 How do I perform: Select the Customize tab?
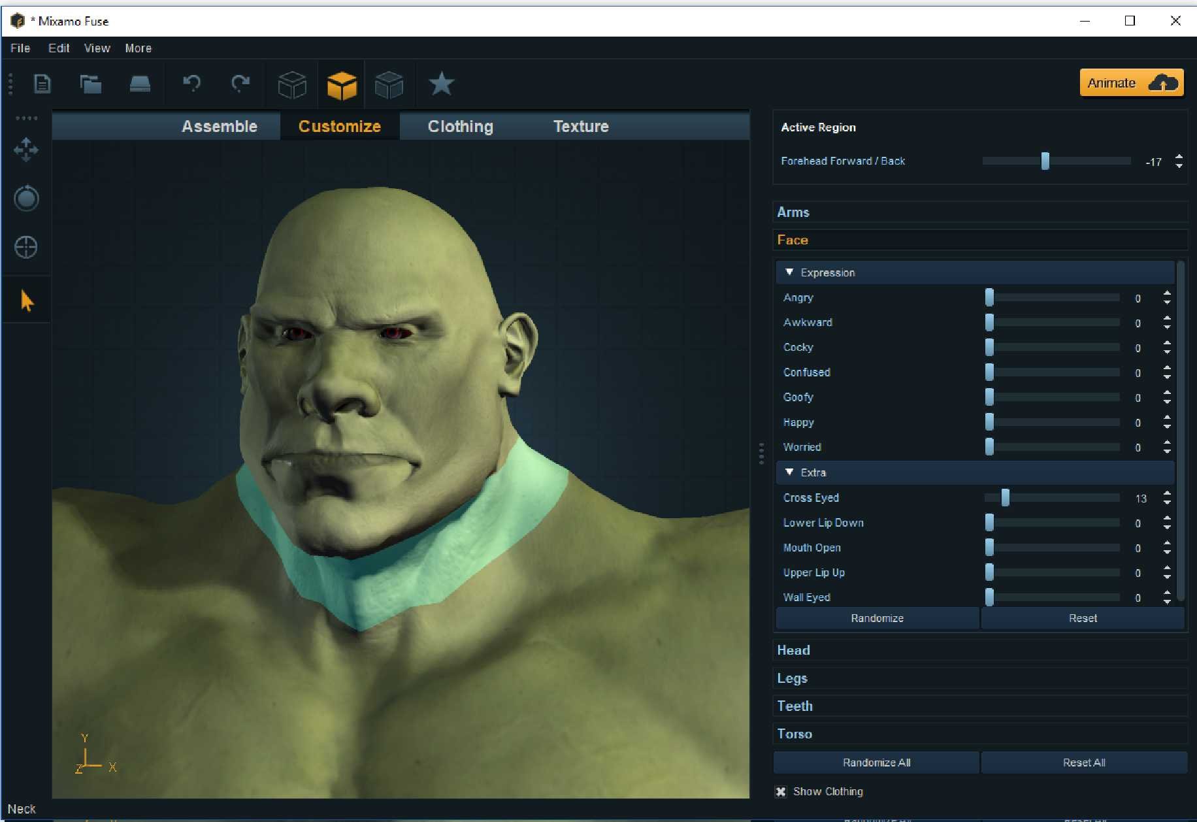(340, 126)
